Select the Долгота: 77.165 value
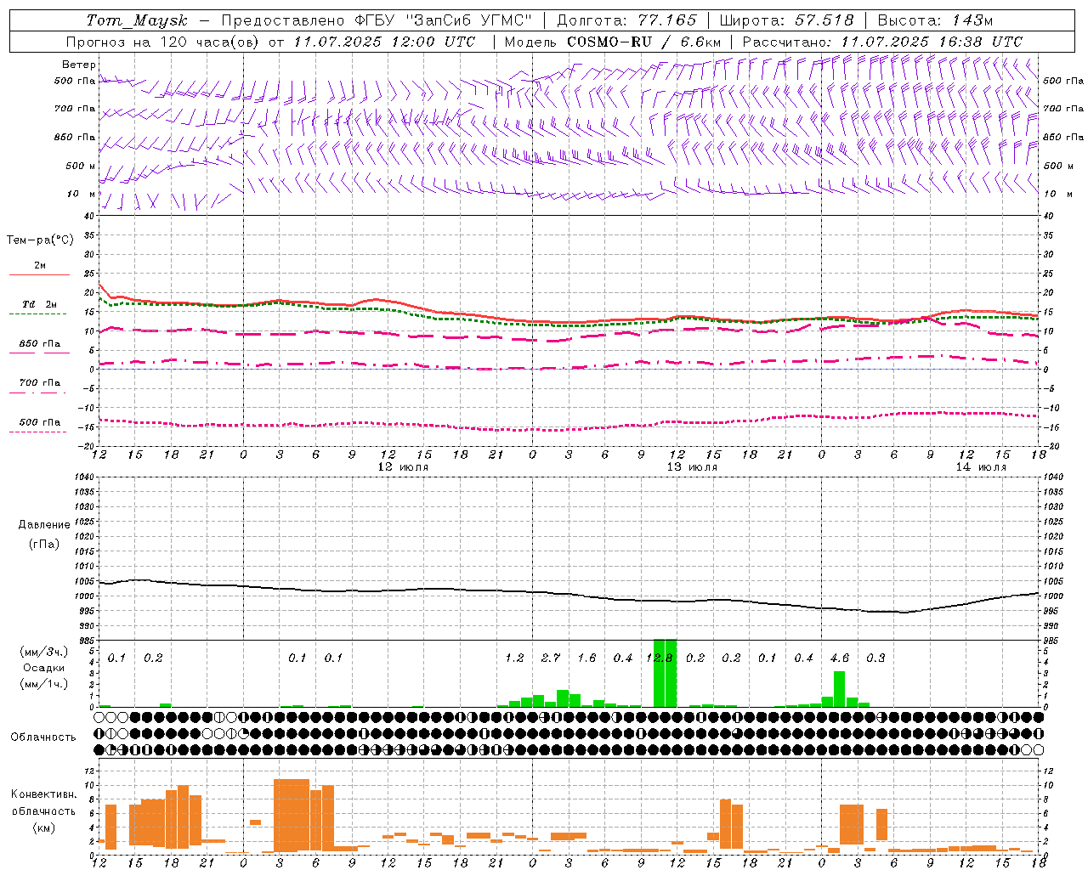 click(626, 20)
